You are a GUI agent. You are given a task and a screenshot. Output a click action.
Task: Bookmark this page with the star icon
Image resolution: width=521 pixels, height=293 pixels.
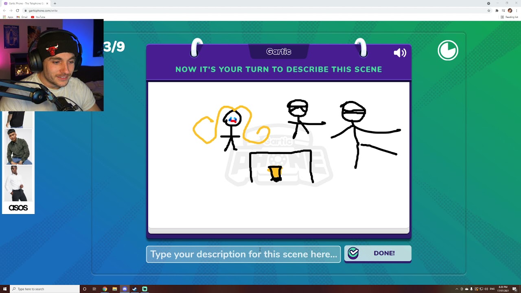[489, 11]
